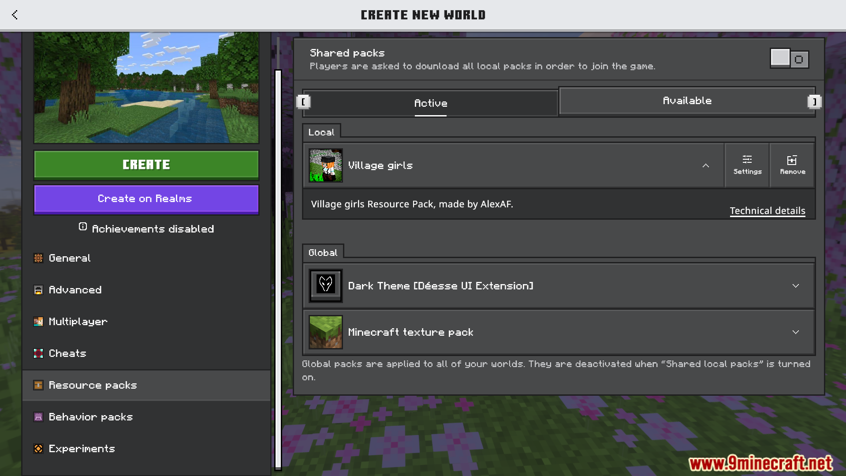Click the sidebar vertical scrollbar

[x=278, y=269]
